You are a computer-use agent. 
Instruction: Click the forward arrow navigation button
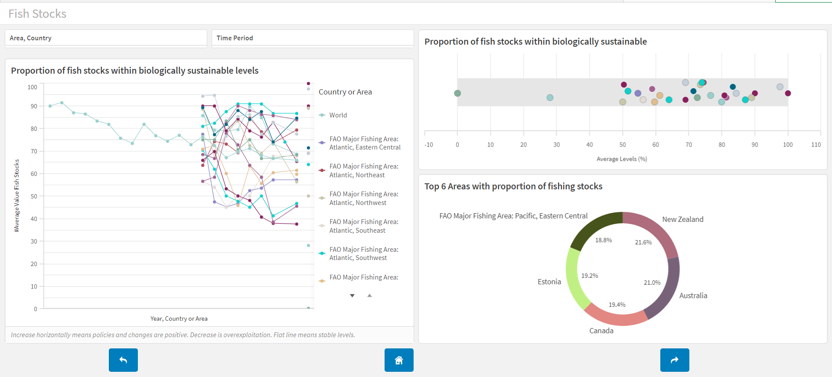click(675, 360)
